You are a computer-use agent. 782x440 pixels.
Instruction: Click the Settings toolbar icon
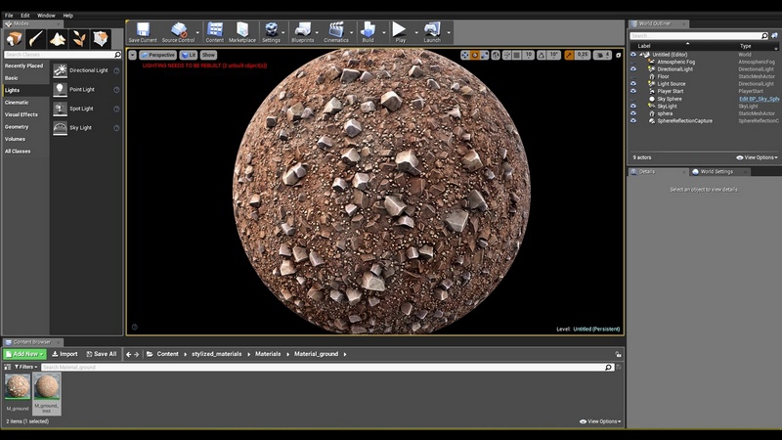click(x=271, y=31)
